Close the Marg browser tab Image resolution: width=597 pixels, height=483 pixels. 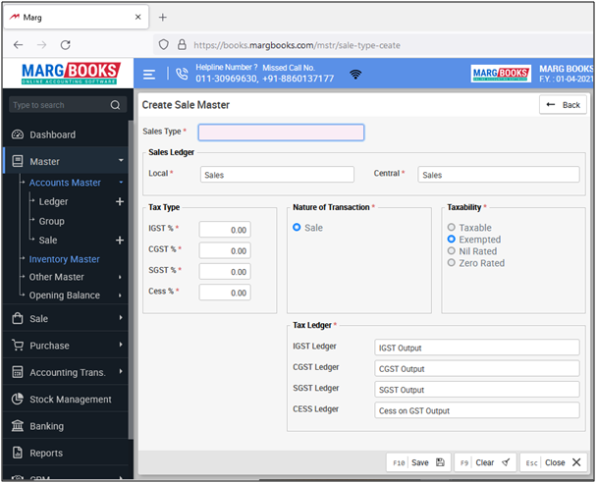[137, 17]
